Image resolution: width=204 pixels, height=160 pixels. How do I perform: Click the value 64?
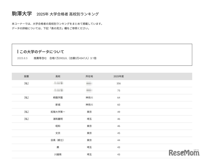tap(119, 98)
